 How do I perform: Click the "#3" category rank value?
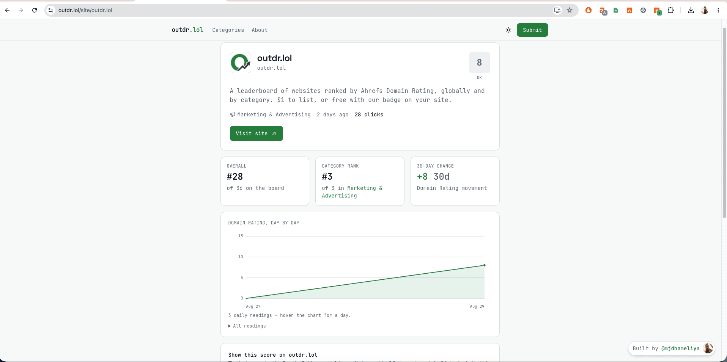[x=327, y=177]
